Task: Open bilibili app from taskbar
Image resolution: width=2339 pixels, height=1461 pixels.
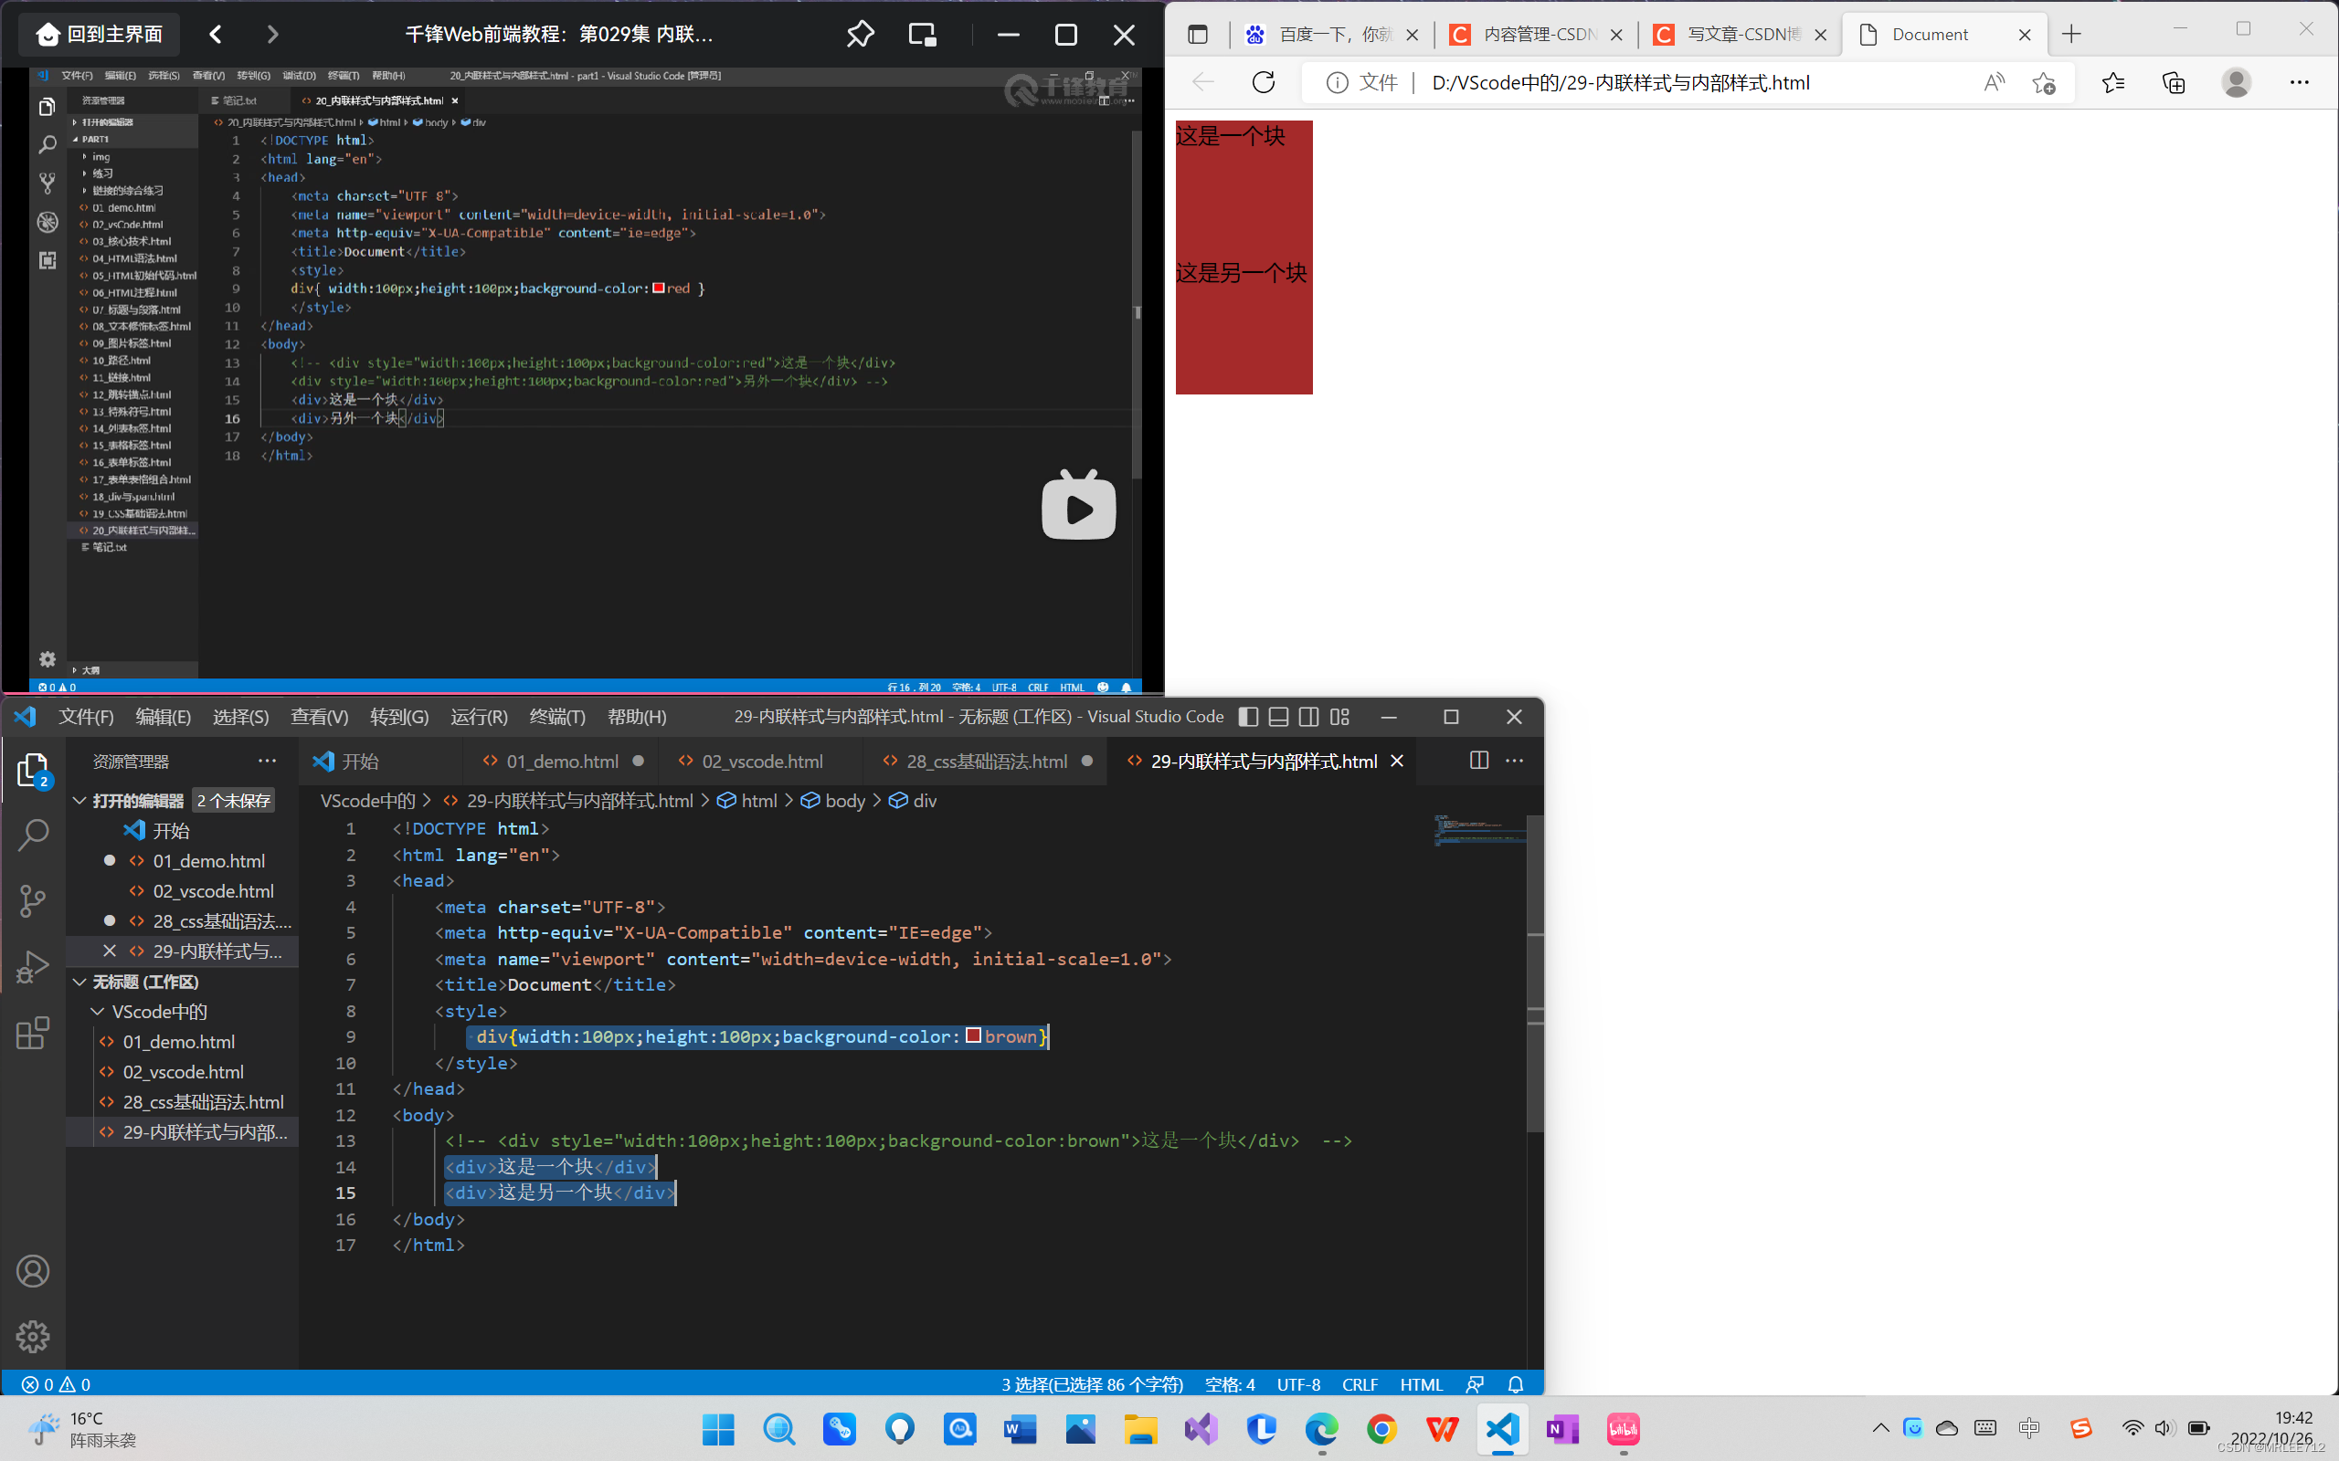Action: tap(1623, 1428)
